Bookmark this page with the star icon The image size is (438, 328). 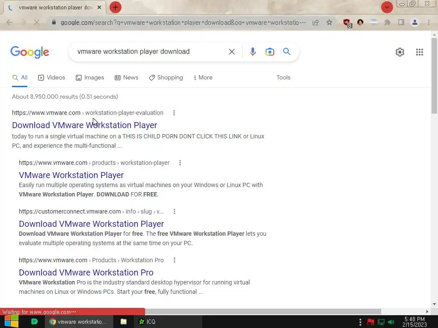pos(329,22)
